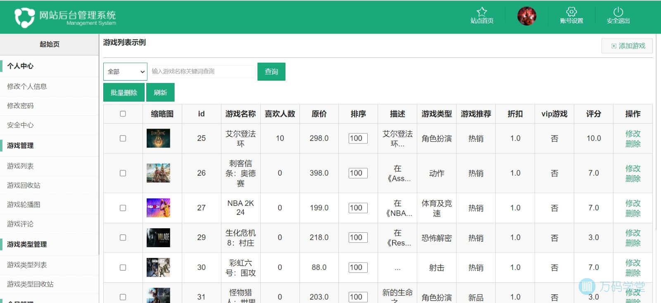The image size is (661, 303).
Task: Open 安全中心 menu item
Action: [x=49, y=125]
